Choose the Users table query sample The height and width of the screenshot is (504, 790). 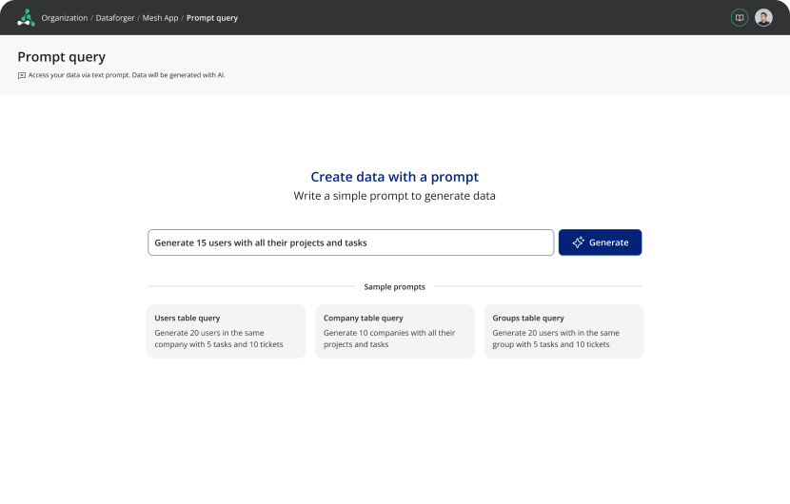coord(226,331)
